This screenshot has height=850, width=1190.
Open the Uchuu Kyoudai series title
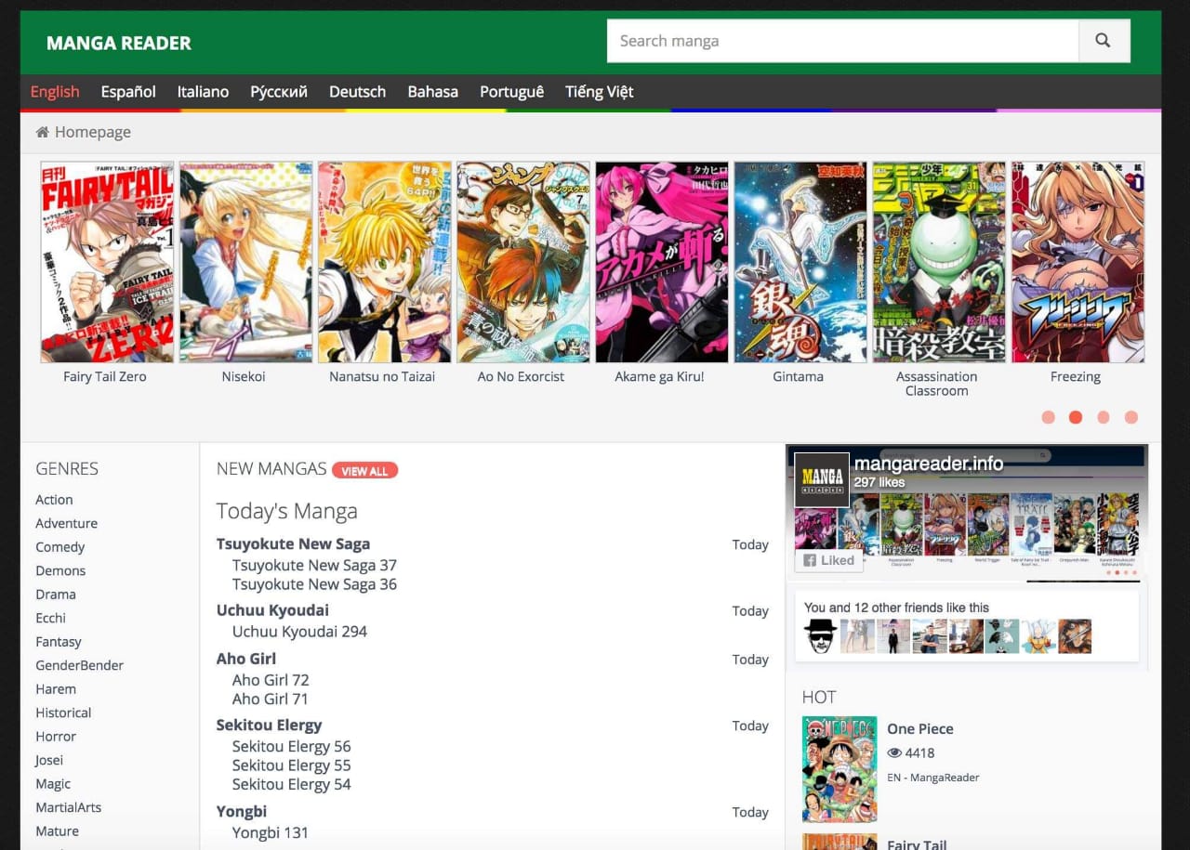coord(272,610)
